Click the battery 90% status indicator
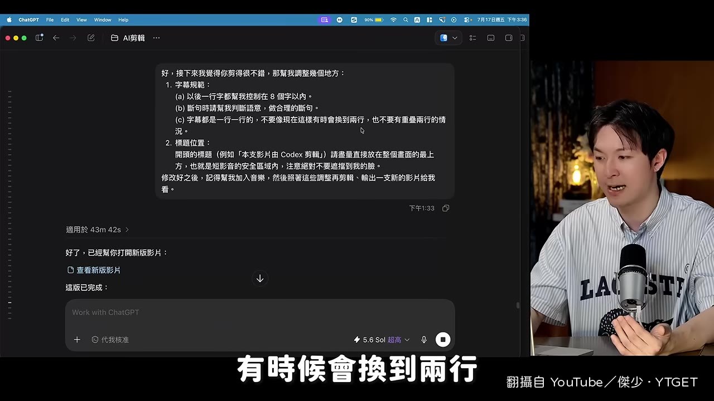The width and height of the screenshot is (714, 401). pos(374,19)
